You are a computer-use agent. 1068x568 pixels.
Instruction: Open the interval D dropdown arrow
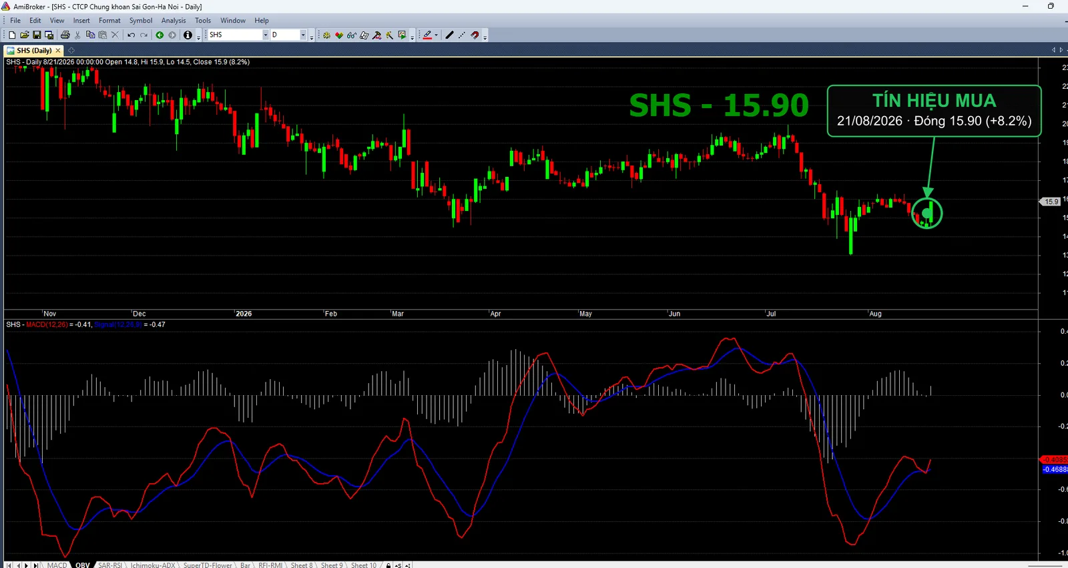coord(304,35)
